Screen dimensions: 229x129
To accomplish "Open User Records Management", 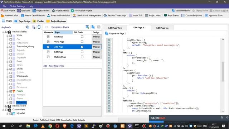I will (x=87, y=15).
